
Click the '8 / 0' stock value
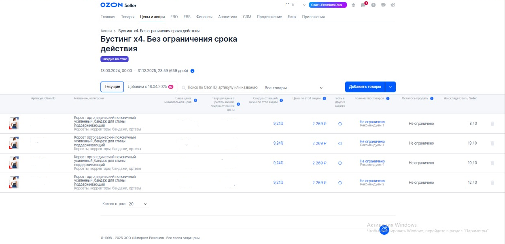pos(473,124)
